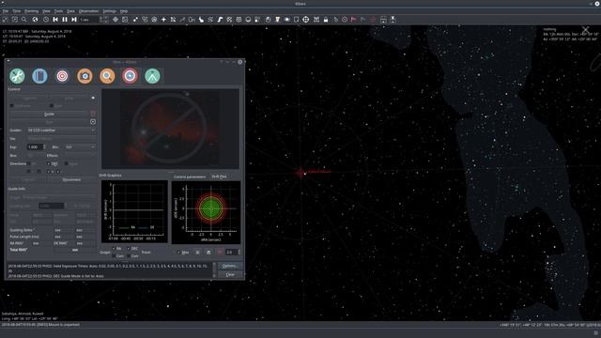601x338 pixels.
Task: Click the padlock icon in KStars toolbar
Action: point(326,19)
